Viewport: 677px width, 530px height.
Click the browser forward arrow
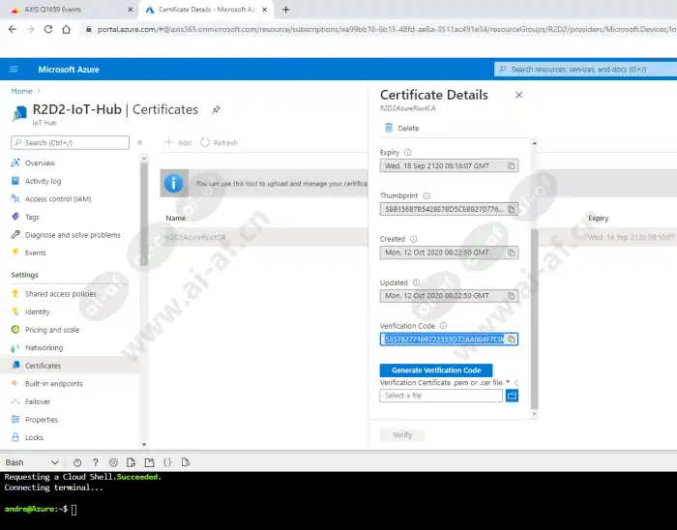coord(30,29)
